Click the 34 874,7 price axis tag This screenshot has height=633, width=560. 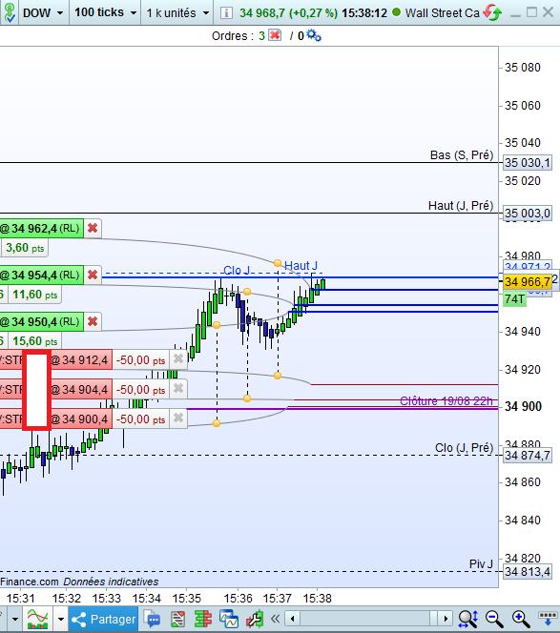coord(528,456)
